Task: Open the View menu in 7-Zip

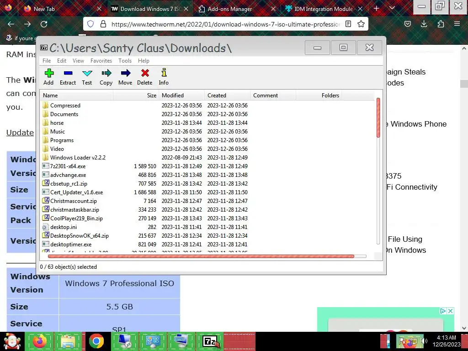Action: pos(78,61)
